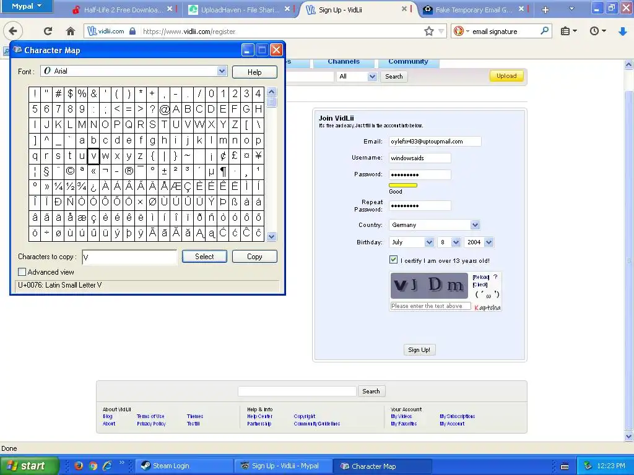The image size is (634, 475).
Task: Select the copyright © character in grid
Action: [71, 171]
